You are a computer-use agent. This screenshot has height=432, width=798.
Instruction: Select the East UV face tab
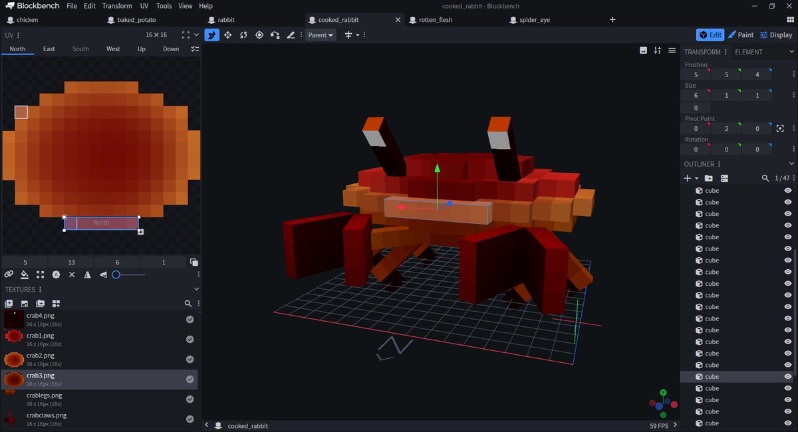[x=49, y=49]
